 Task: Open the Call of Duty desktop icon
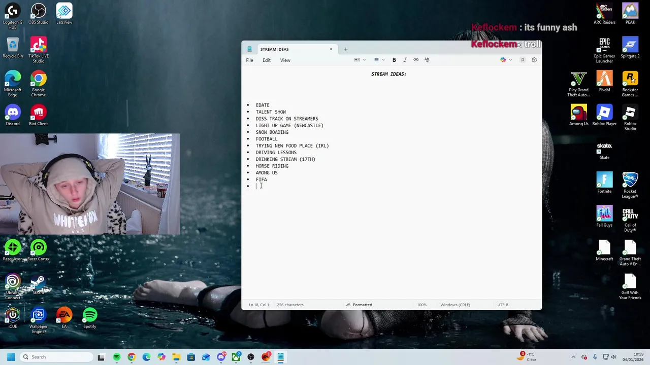coord(630,220)
